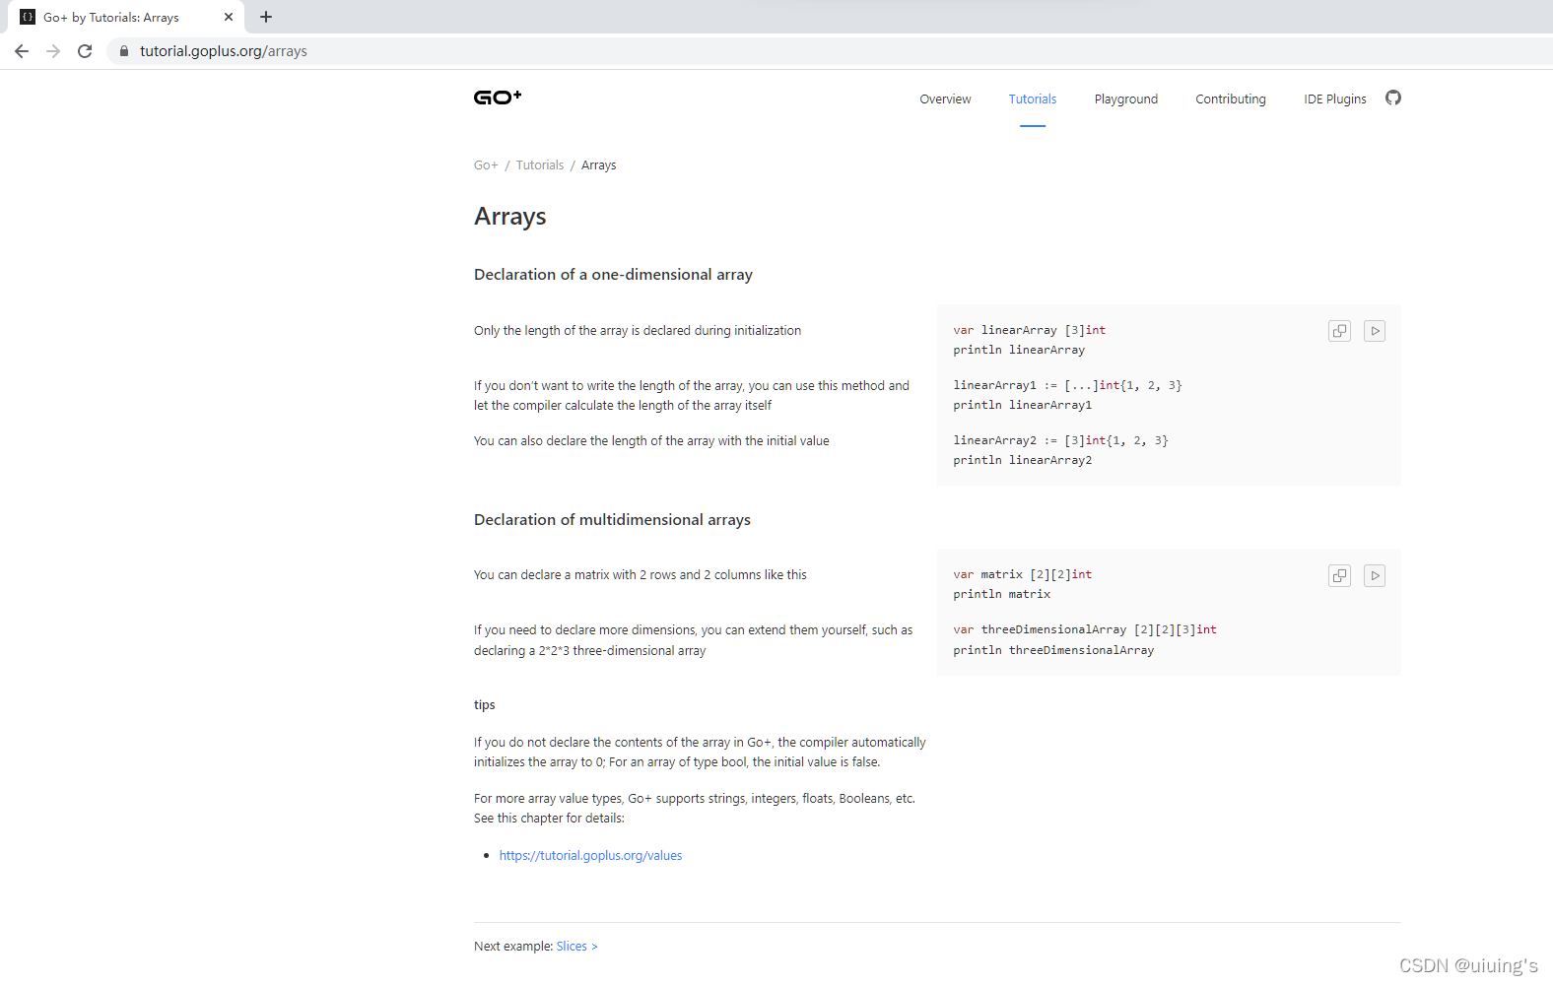Image resolution: width=1553 pixels, height=985 pixels.
Task: Click the address bar URL field
Action: tap(828, 51)
